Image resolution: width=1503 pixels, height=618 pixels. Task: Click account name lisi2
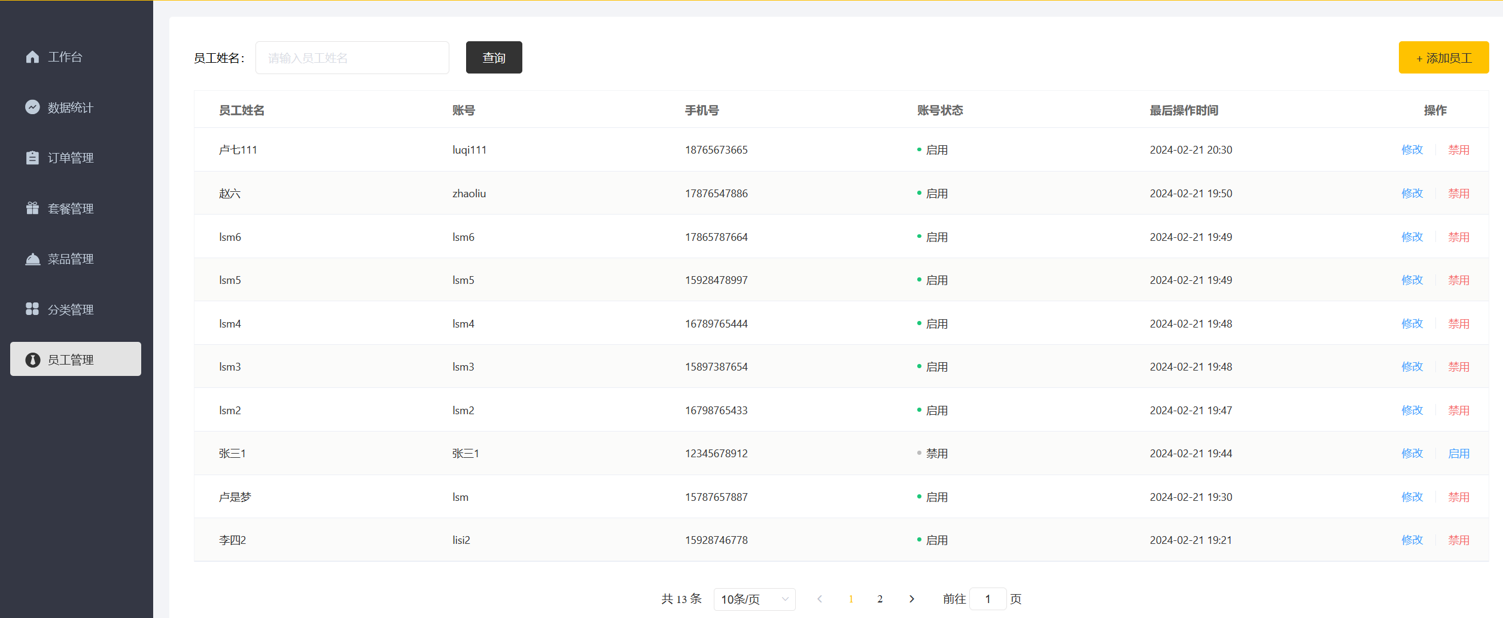461,540
